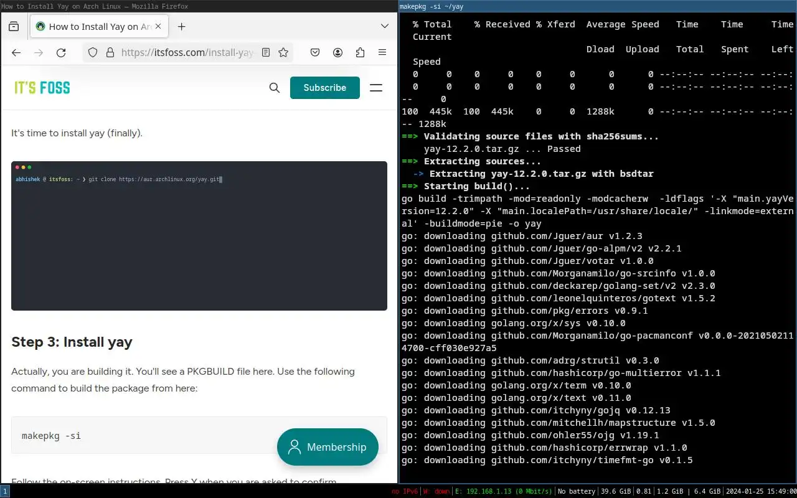The height and width of the screenshot is (498, 797).
Task: Click the date and time in status bar
Action: pos(760,492)
